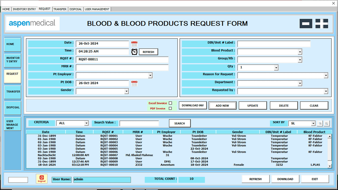Click the DOWNLOAD INV button

coord(193,106)
